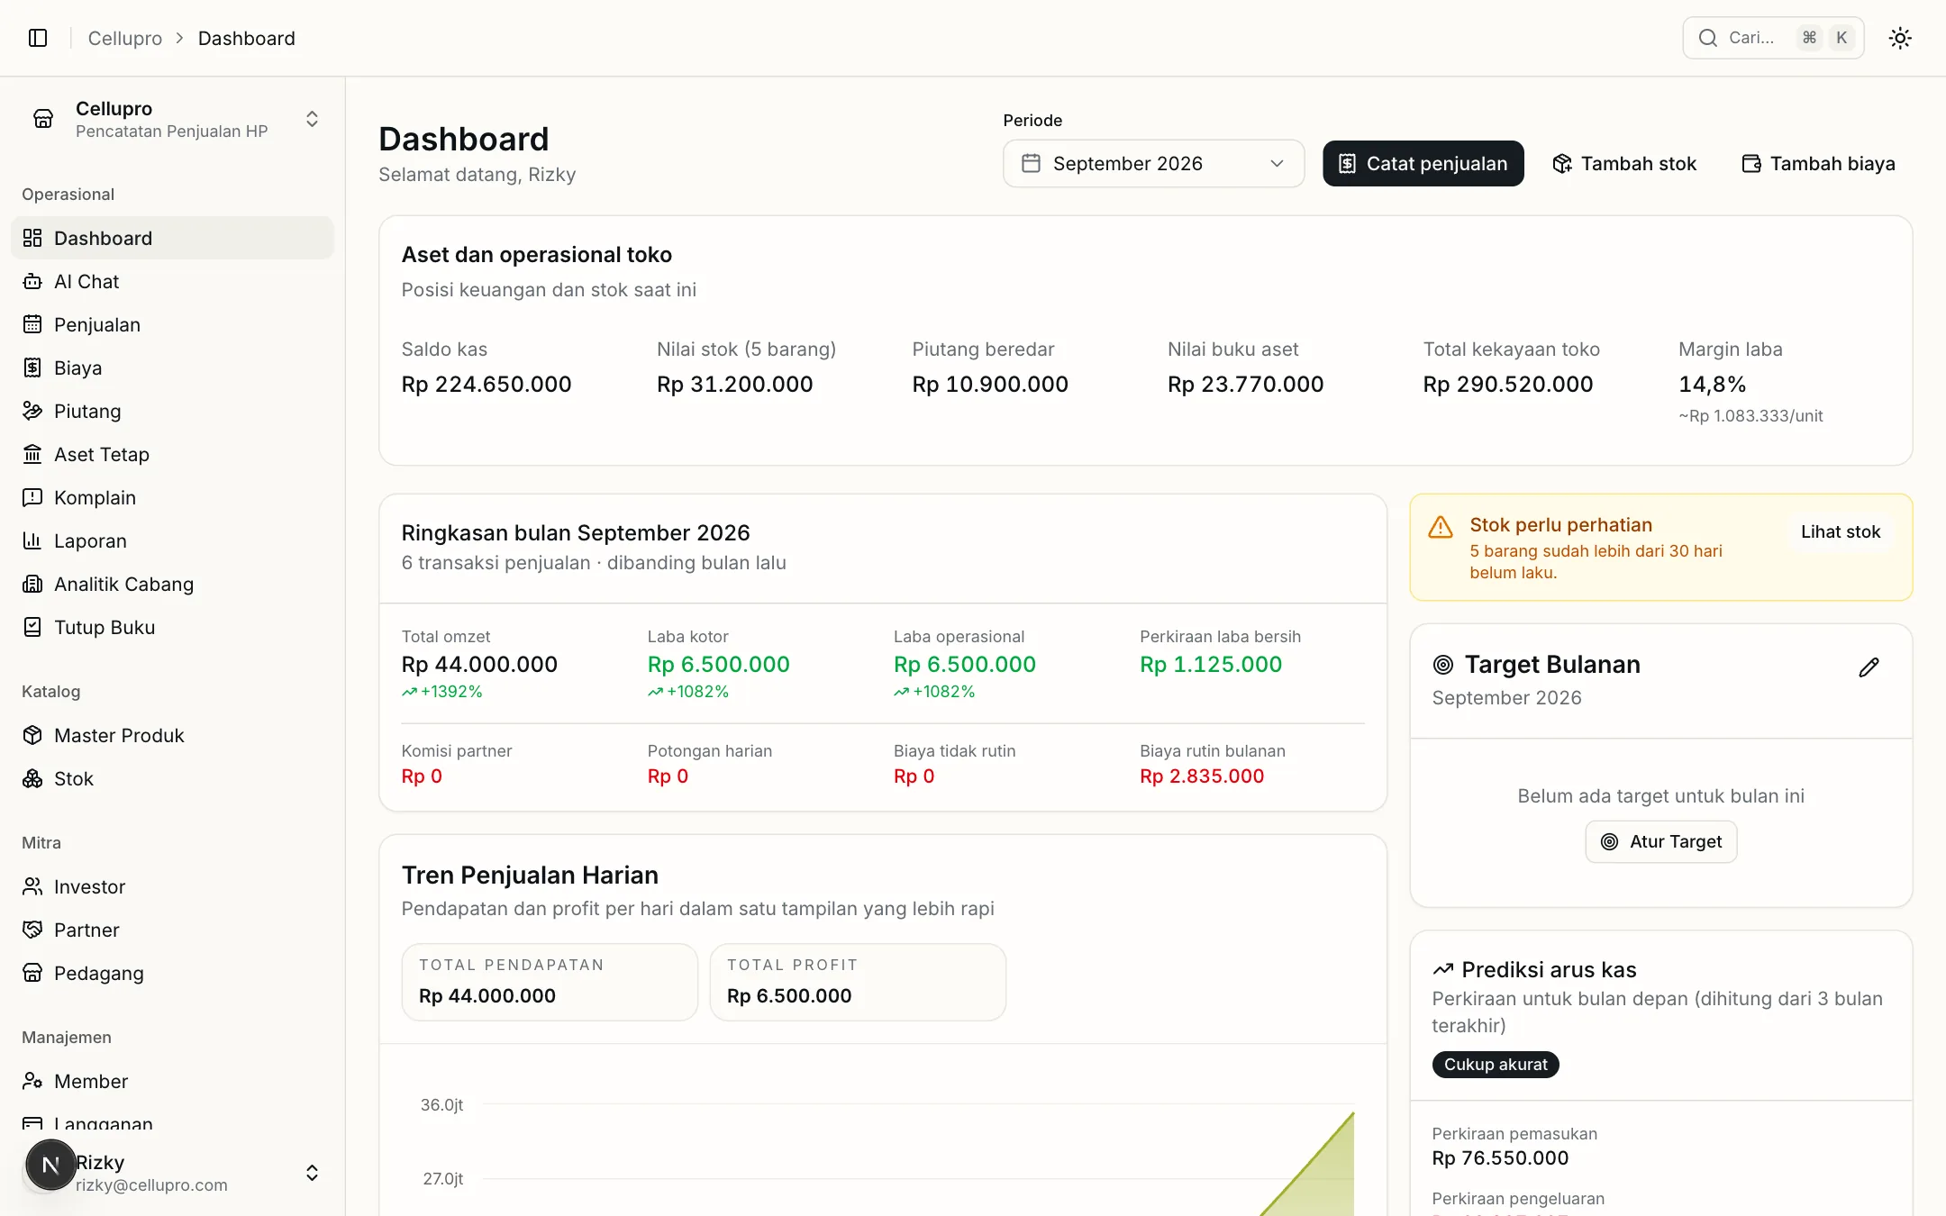Click the Tutup Buku checklist icon
Image resolution: width=1946 pixels, height=1216 pixels.
coord(32,627)
